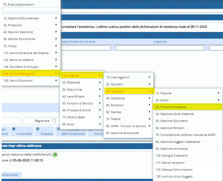Click the schermata button at bottom
The width and height of the screenshot is (223, 181).
coord(11,175)
